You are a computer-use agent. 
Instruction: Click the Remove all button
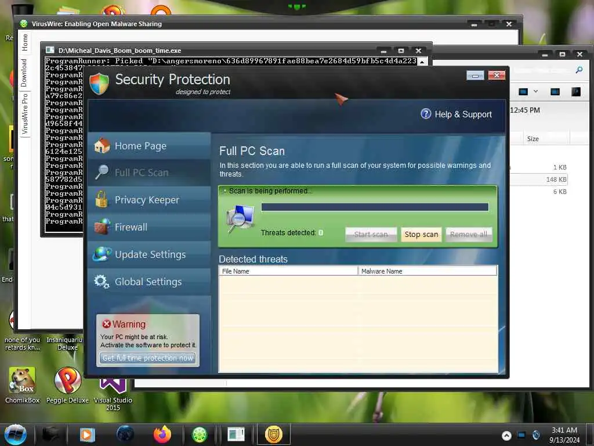click(x=469, y=235)
